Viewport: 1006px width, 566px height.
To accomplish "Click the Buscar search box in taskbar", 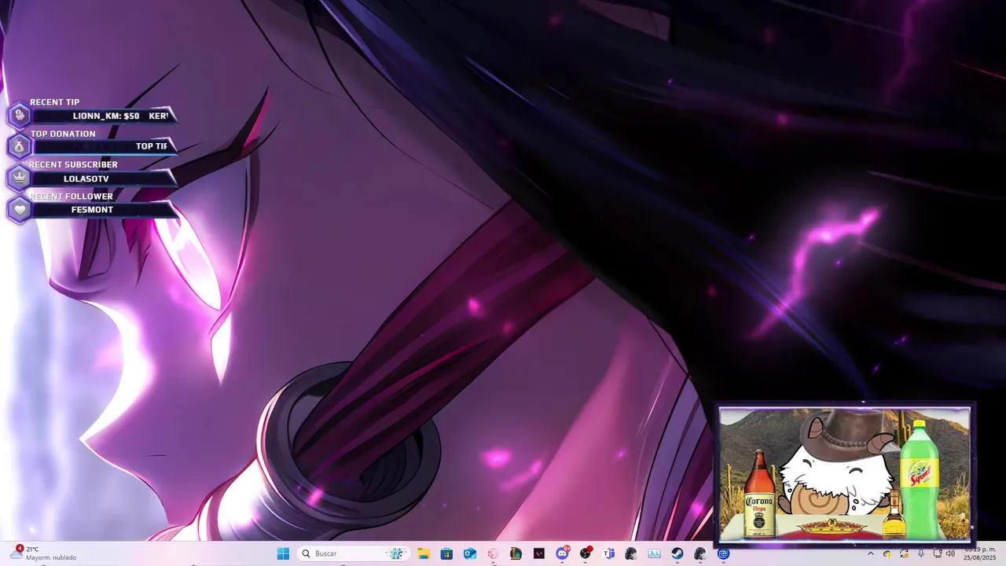I will tap(353, 553).
